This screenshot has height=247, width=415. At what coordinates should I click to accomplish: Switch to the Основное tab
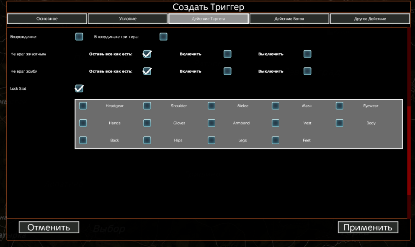coord(47,19)
